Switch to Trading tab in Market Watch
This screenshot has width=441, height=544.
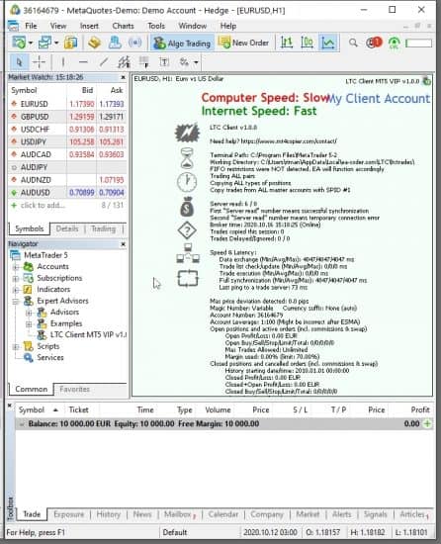(x=103, y=228)
